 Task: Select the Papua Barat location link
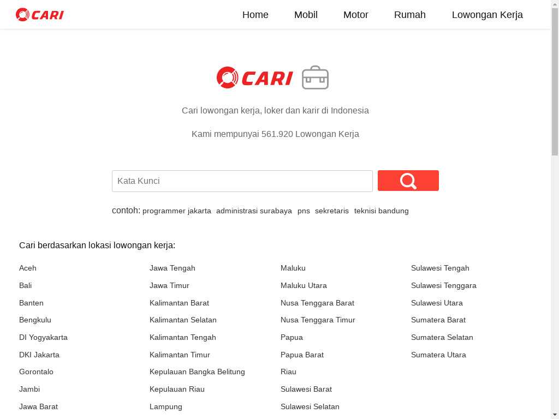coord(302,355)
